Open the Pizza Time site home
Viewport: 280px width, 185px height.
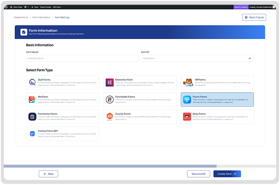click(x=16, y=7)
